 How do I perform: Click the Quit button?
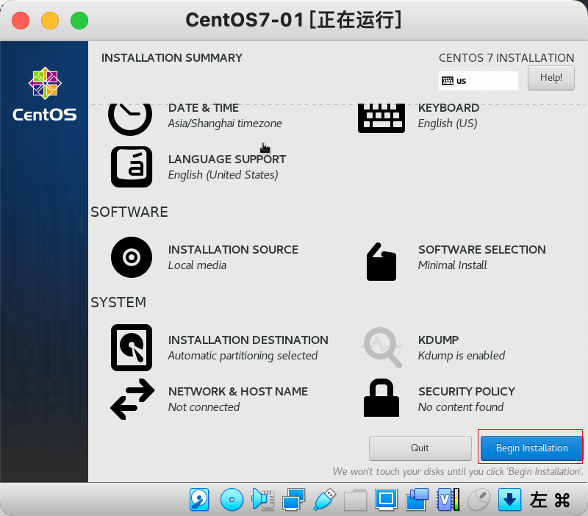[x=420, y=448]
